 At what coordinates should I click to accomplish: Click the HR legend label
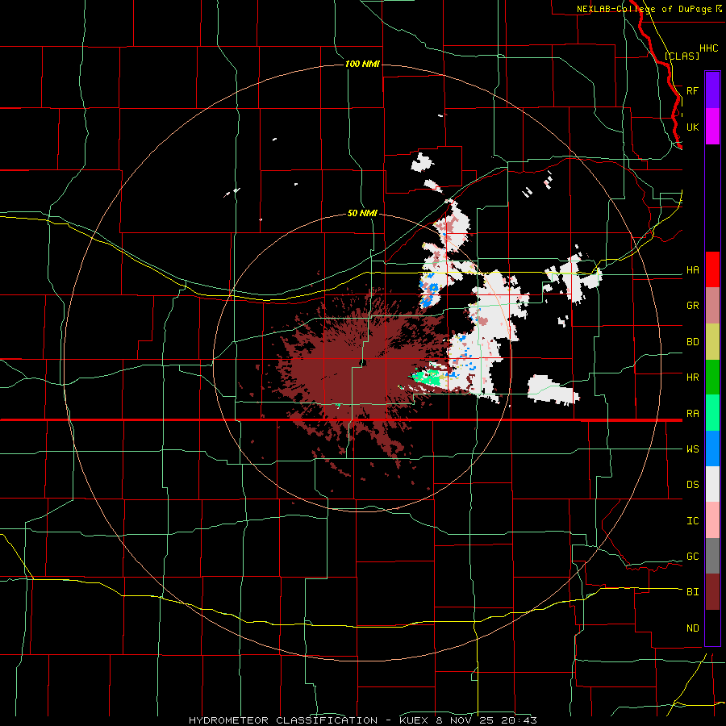point(692,378)
